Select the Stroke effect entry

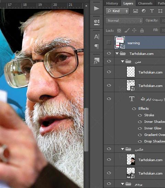point(149,115)
